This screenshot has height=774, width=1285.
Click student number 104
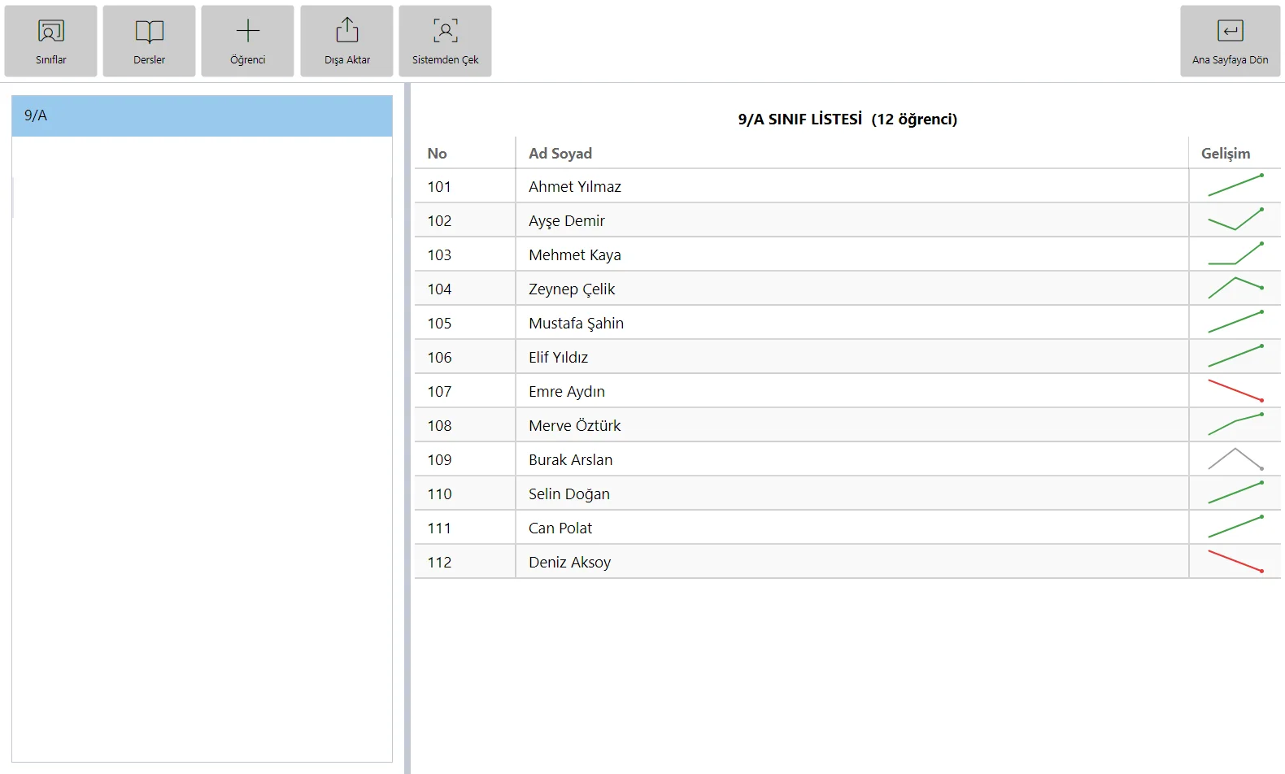(x=439, y=289)
